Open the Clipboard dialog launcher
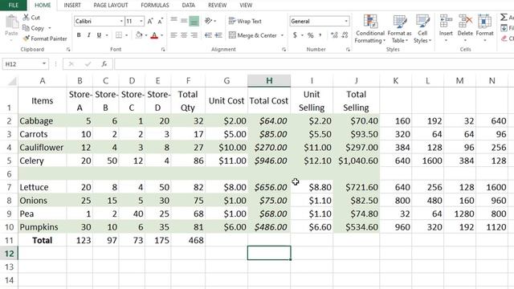 pyautogui.click(x=68, y=50)
